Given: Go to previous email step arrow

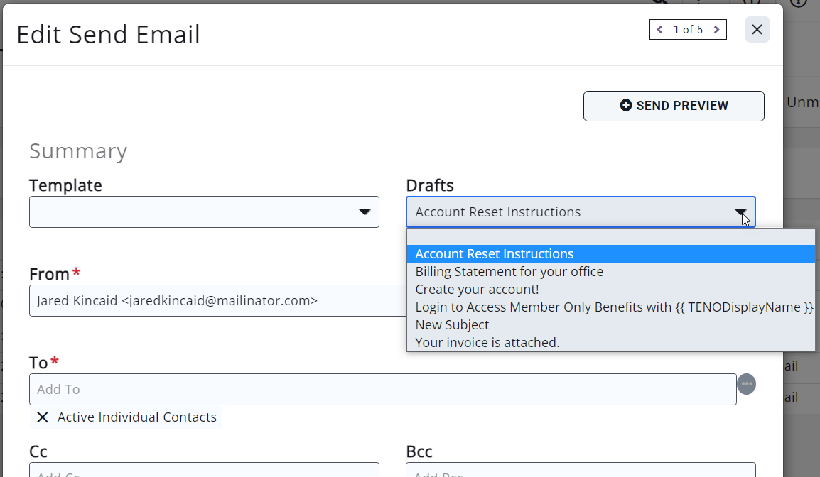Looking at the screenshot, I should pyautogui.click(x=660, y=30).
